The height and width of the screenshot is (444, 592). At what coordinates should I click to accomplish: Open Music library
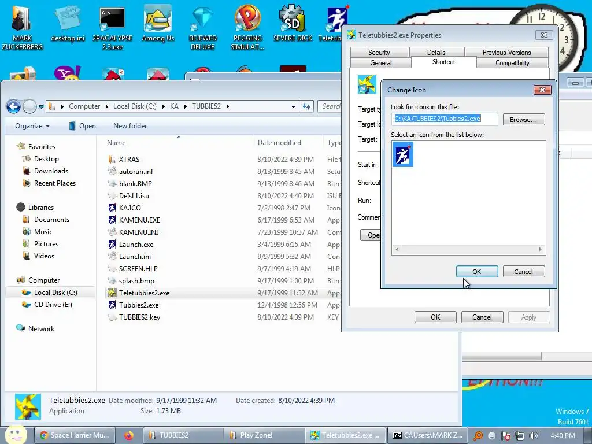coord(43,232)
